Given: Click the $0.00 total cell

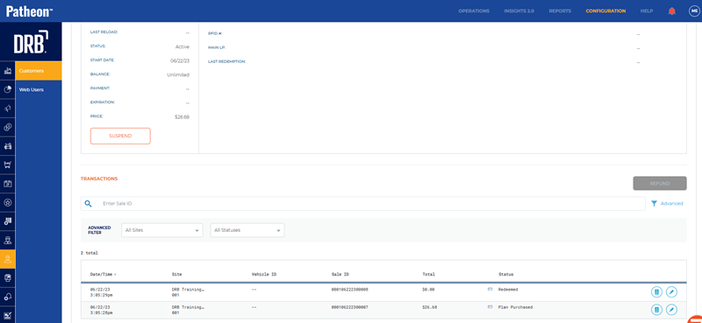Looking at the screenshot, I should coord(428,290).
